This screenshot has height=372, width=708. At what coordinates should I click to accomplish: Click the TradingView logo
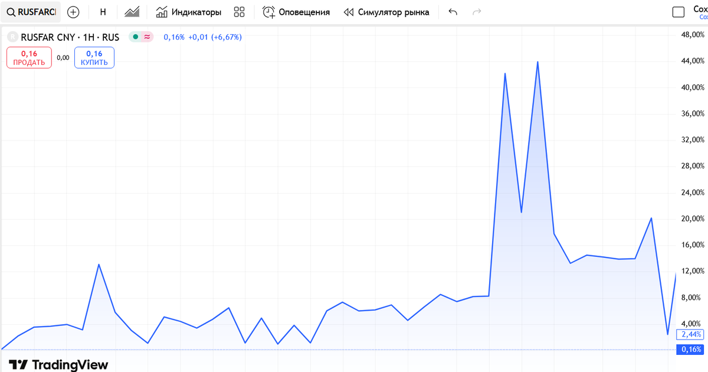coord(58,364)
